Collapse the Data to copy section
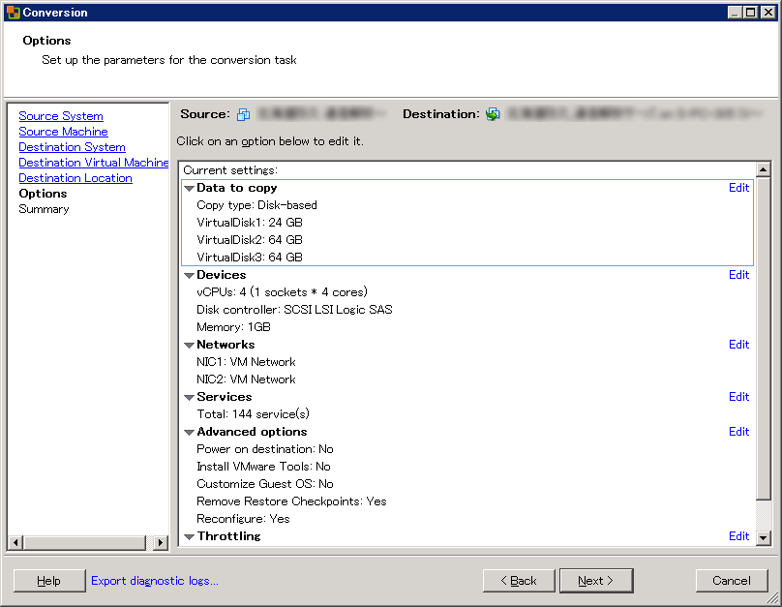The image size is (782, 607). point(190,189)
